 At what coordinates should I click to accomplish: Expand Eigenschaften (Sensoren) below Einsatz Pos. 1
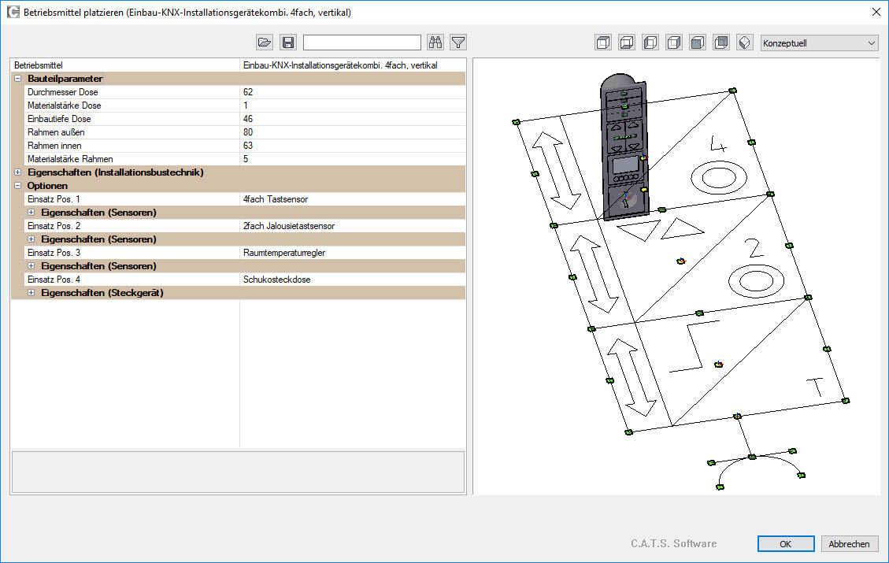(x=31, y=213)
